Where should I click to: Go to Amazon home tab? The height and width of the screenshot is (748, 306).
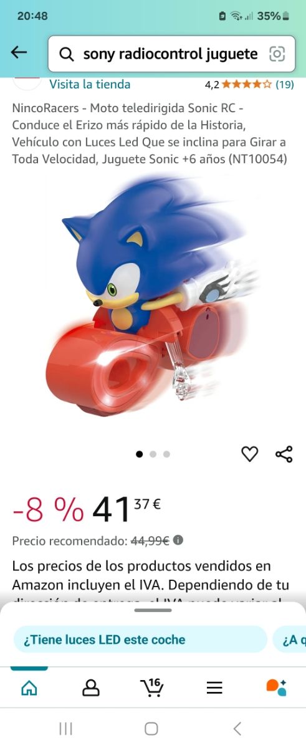click(x=29, y=688)
